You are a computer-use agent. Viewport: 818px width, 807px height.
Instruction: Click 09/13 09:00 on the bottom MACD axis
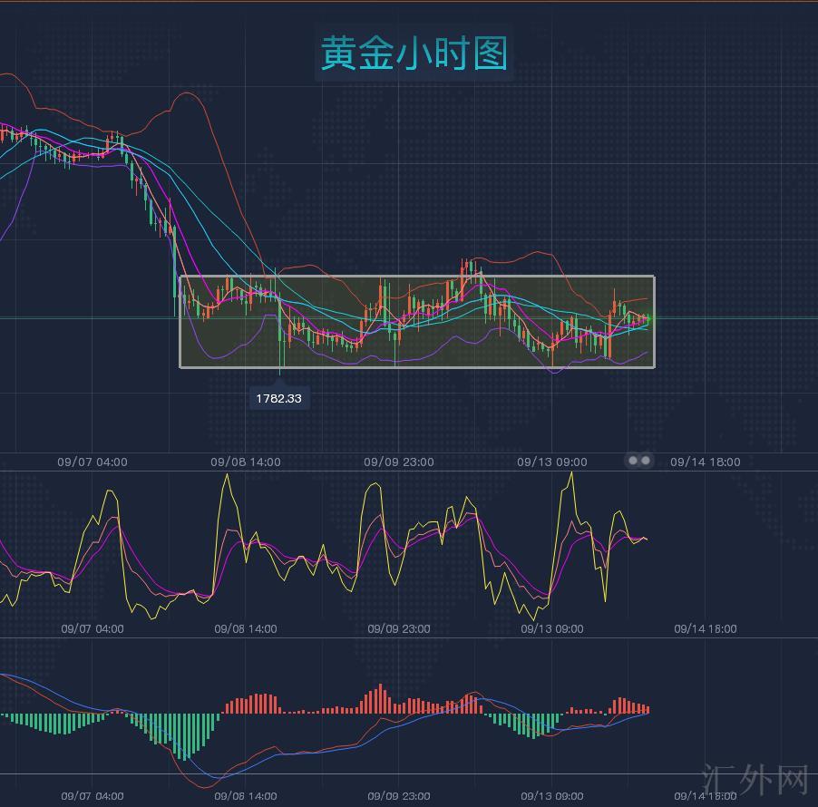click(552, 796)
